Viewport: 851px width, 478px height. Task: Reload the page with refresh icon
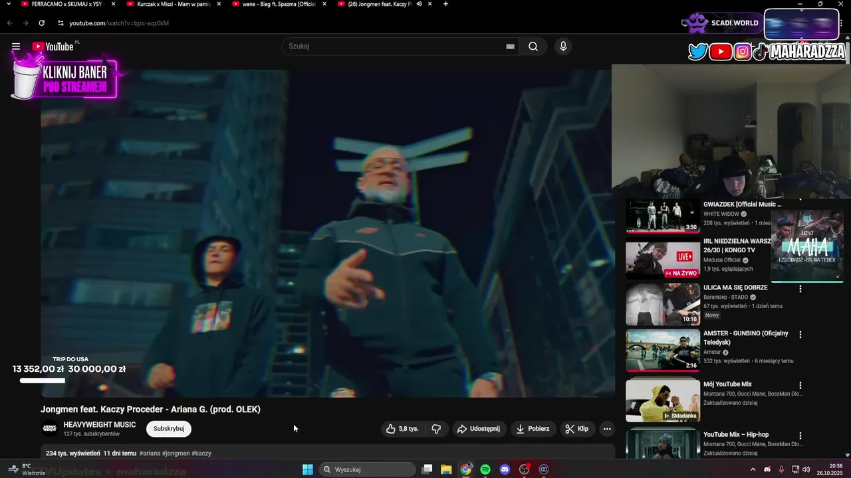[41, 23]
